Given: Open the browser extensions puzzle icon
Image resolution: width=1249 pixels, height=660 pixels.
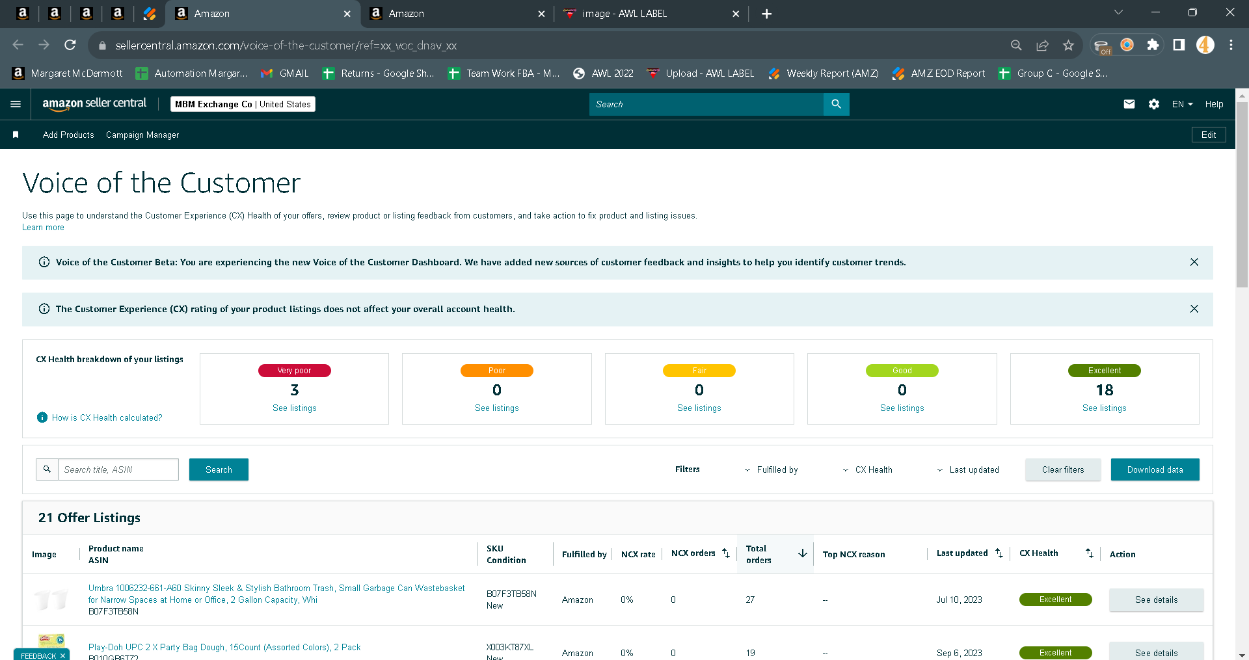Looking at the screenshot, I should pos(1153,45).
